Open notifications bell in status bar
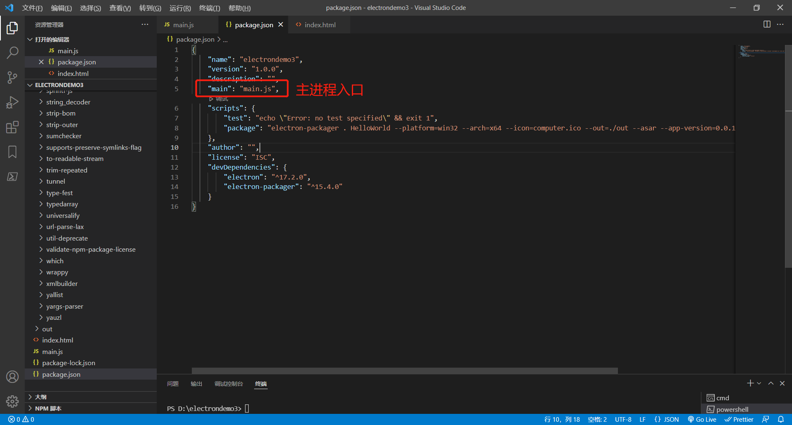 tap(781, 420)
